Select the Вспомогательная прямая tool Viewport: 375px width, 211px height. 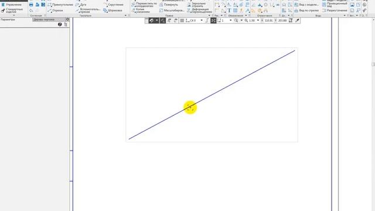click(x=88, y=11)
